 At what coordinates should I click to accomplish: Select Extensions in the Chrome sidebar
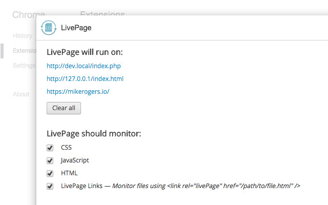[24, 51]
